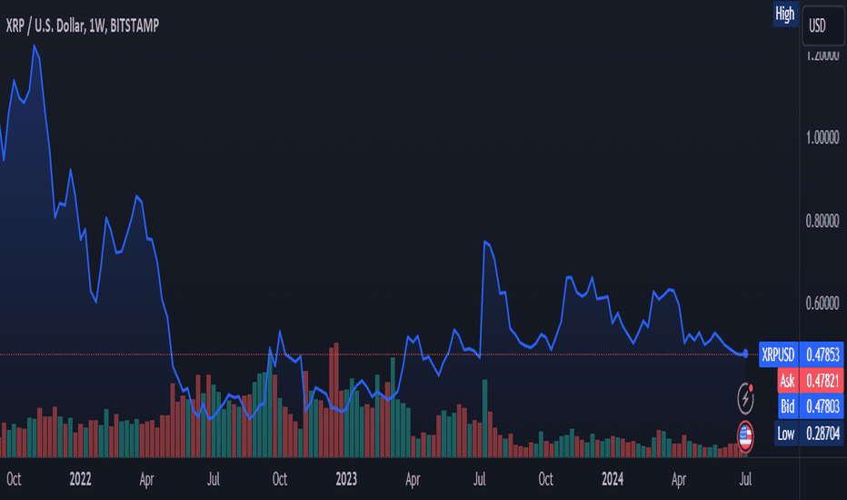The image size is (847, 500).
Task: Click the lightning bolt flash icon
Action: pyautogui.click(x=745, y=398)
